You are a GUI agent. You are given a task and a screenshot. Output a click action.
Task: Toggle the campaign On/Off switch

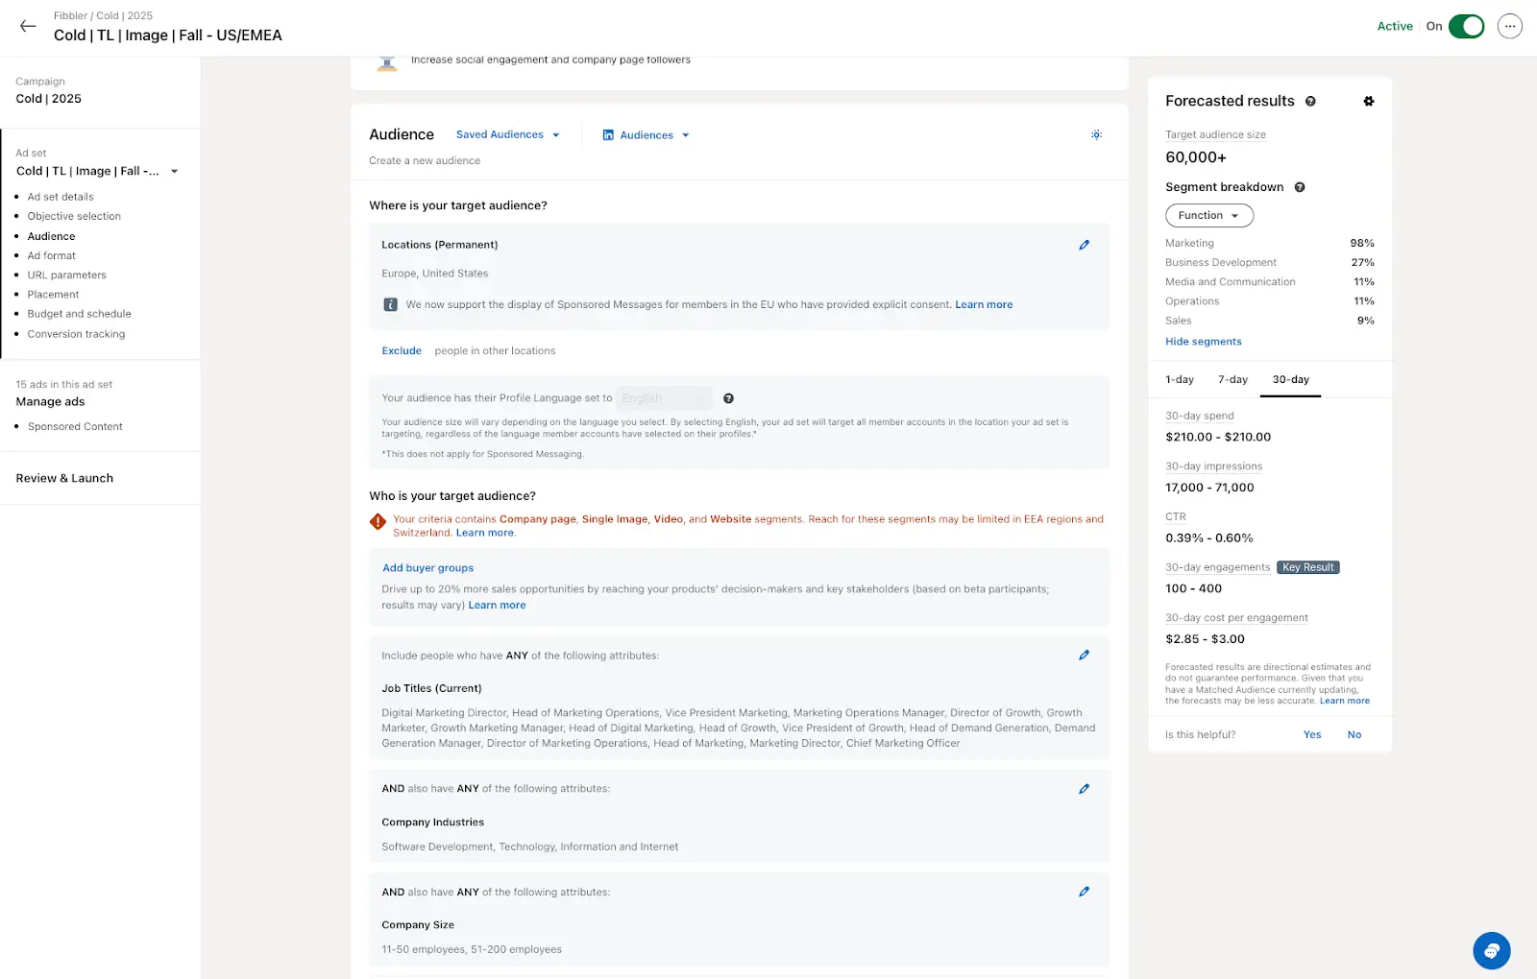point(1466,27)
